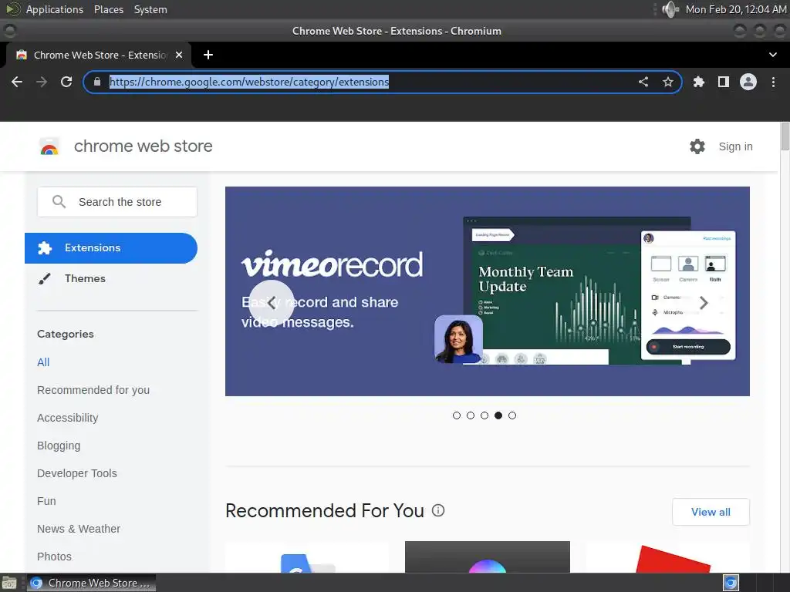Screen dimensions: 790x592
Task: Click the Chromium tray icon in the bottom panel
Action: pyautogui.click(x=731, y=583)
